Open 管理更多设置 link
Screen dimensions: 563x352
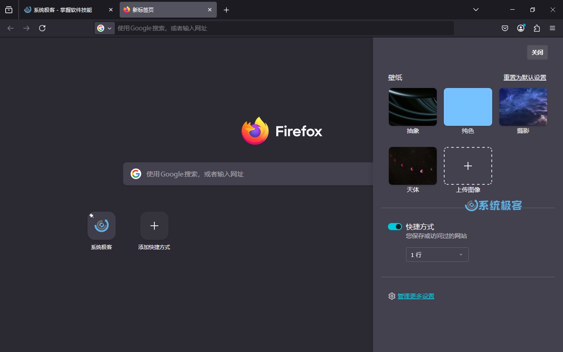tap(416, 296)
